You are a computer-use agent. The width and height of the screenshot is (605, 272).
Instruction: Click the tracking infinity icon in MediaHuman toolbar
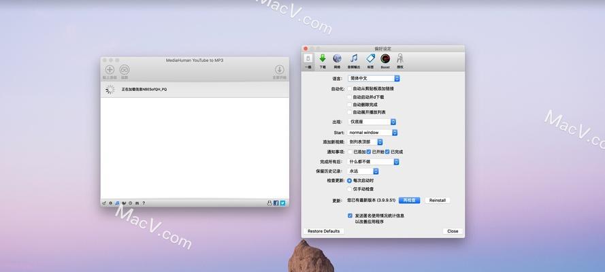(125, 70)
